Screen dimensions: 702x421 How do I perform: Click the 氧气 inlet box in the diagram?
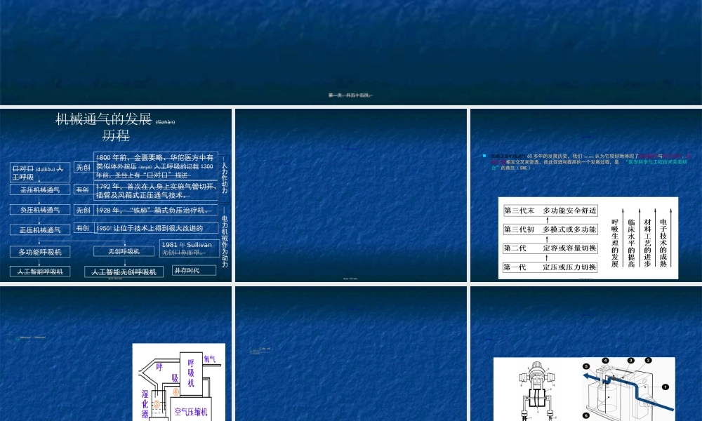click(210, 359)
